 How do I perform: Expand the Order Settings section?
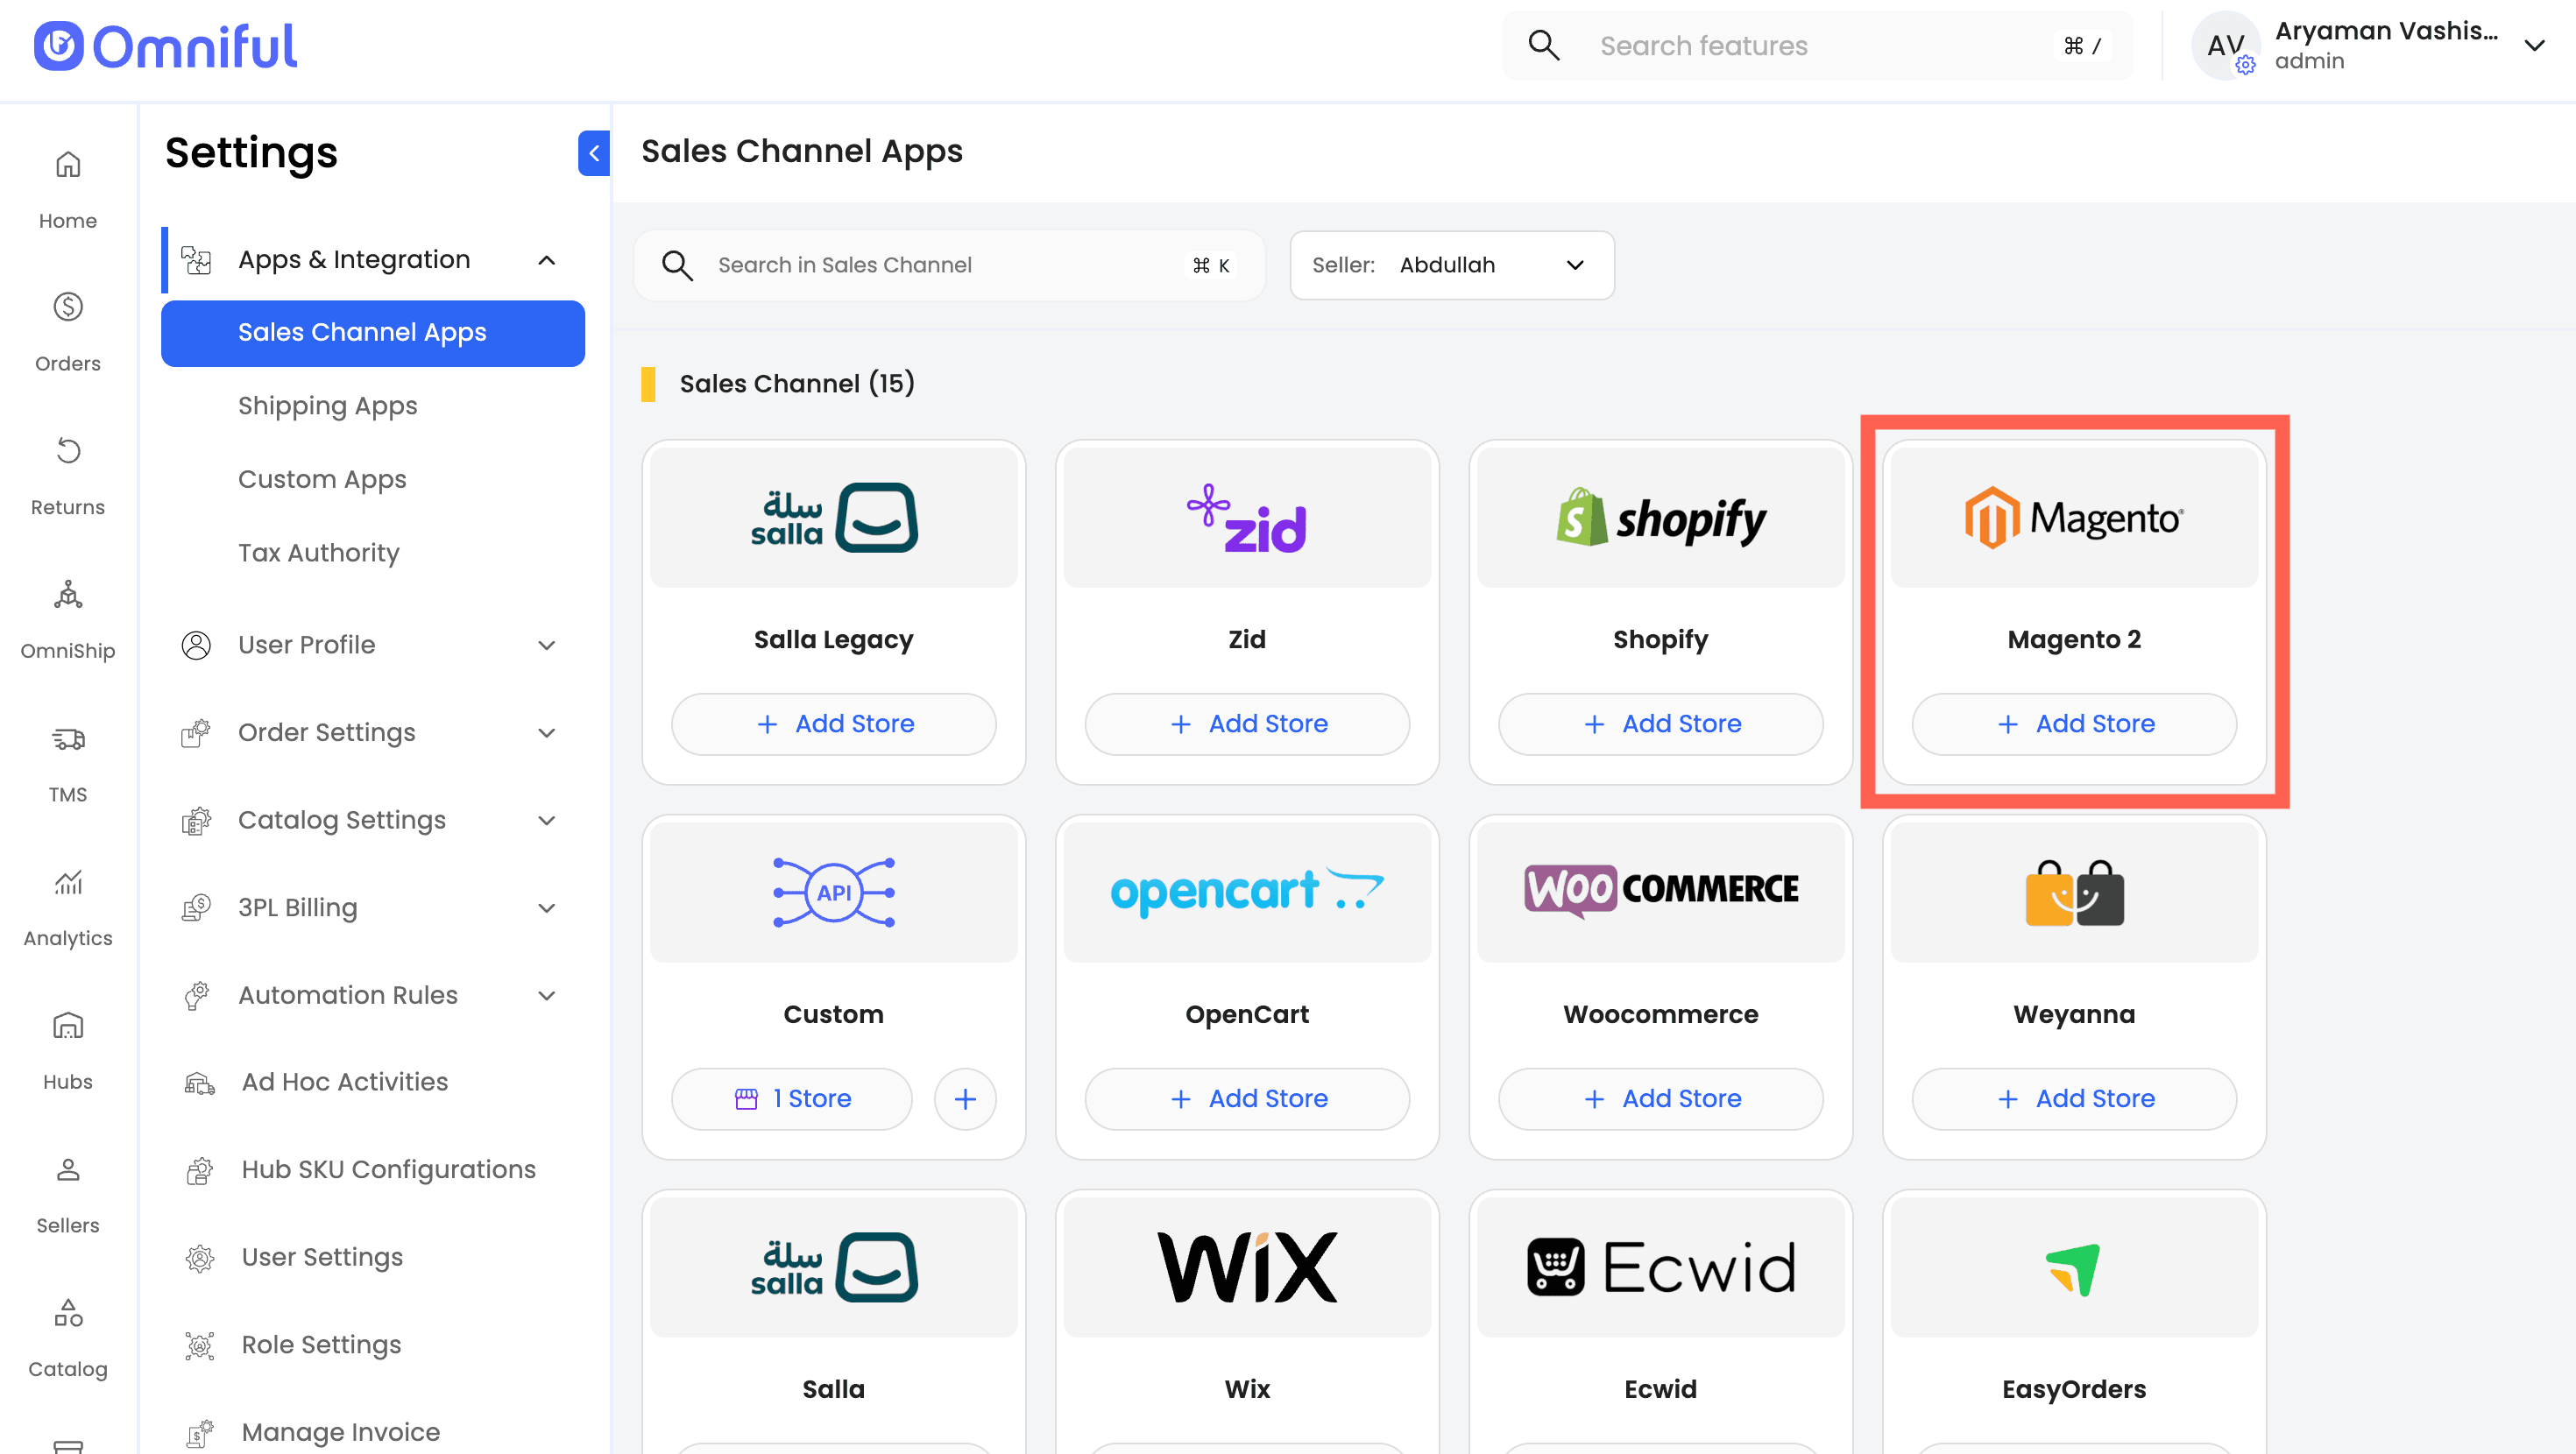(x=546, y=733)
